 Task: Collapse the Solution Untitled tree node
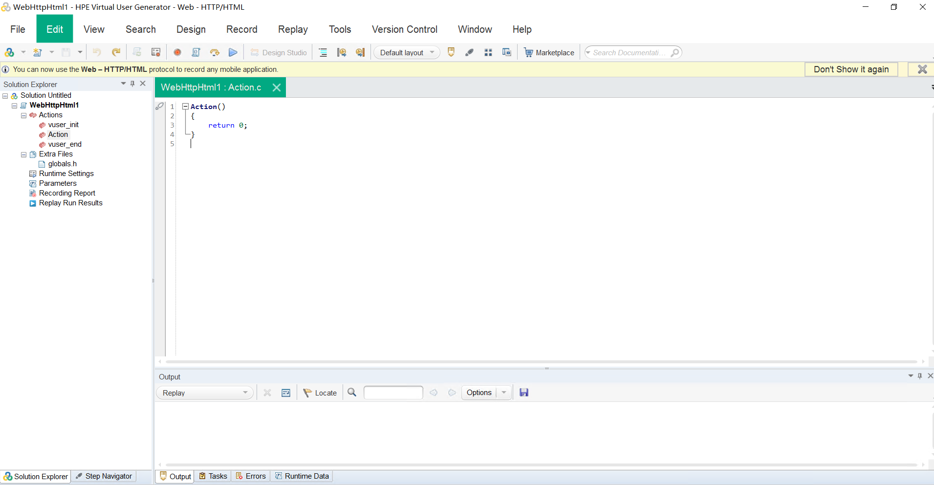tap(5, 96)
